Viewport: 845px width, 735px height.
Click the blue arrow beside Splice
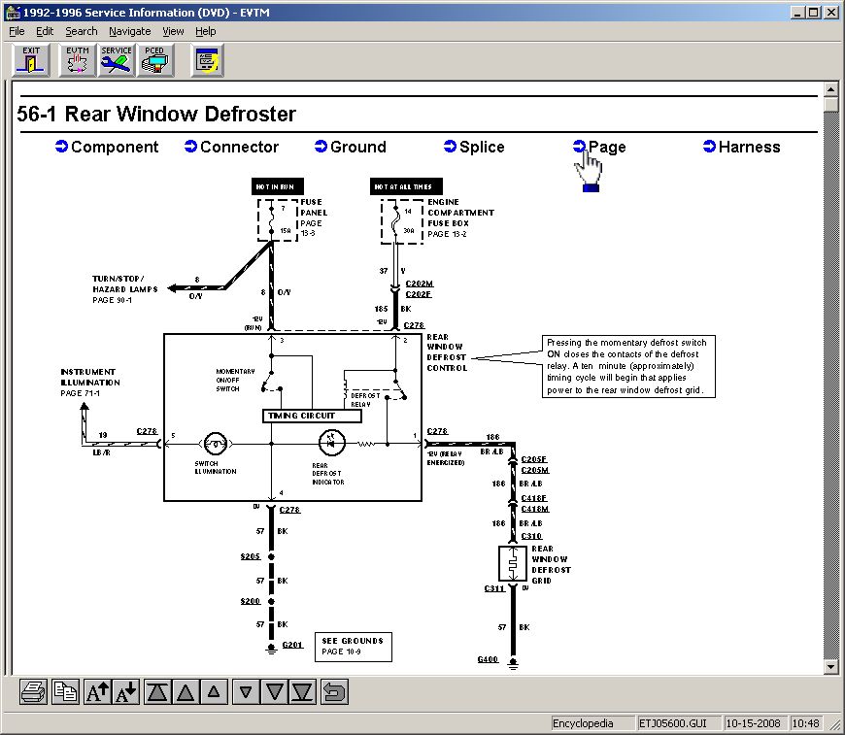coord(450,146)
